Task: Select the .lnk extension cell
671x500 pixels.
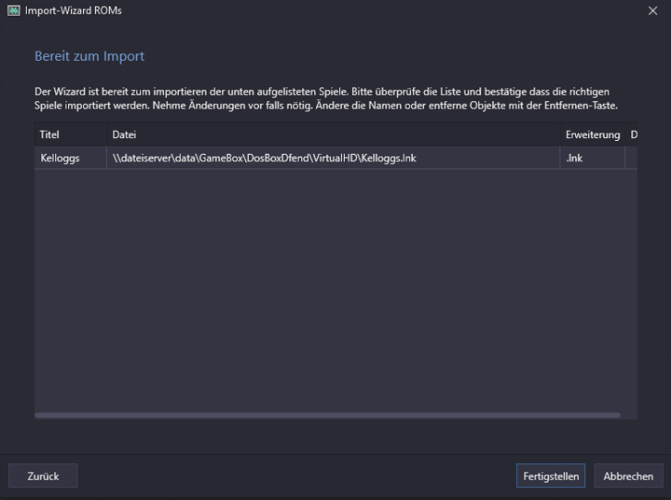Action: (574, 158)
